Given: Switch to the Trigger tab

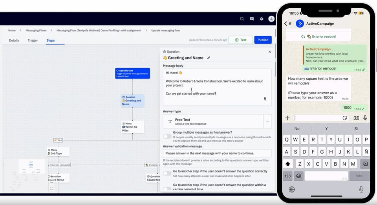Looking at the screenshot, I should click(33, 40).
